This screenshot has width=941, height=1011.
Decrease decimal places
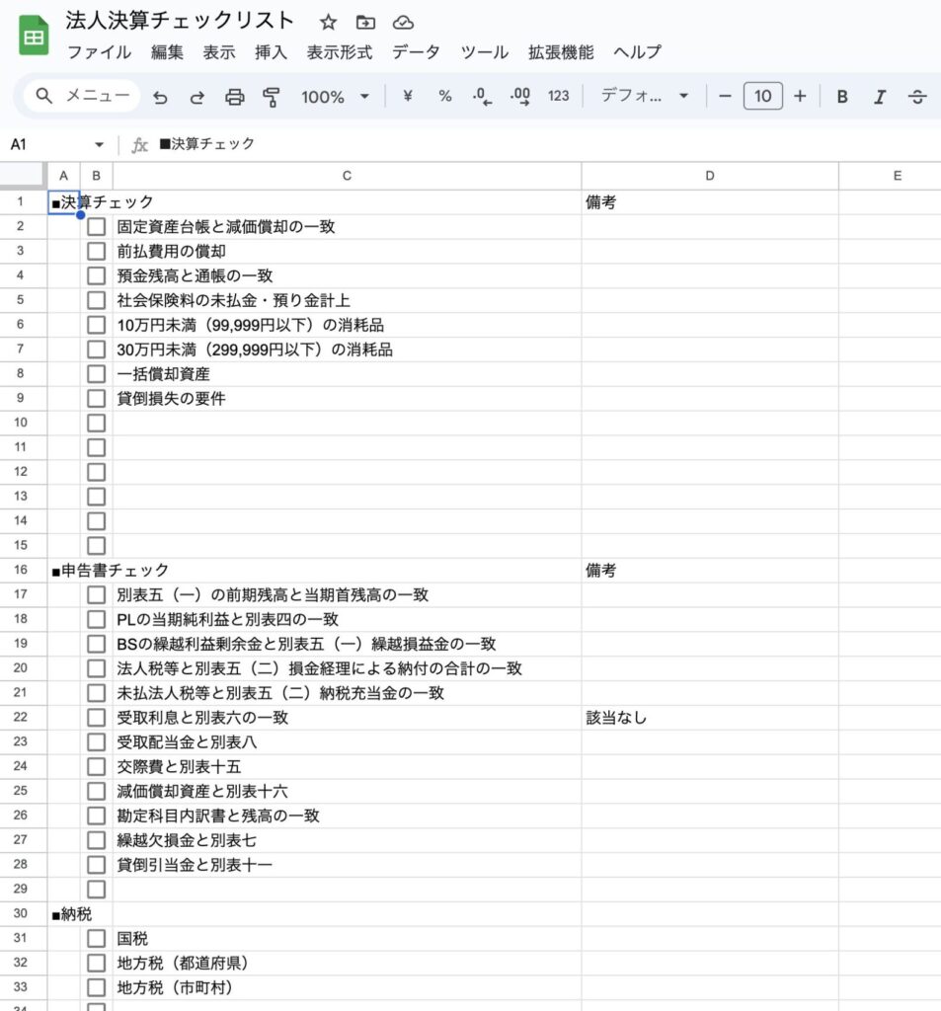(482, 97)
